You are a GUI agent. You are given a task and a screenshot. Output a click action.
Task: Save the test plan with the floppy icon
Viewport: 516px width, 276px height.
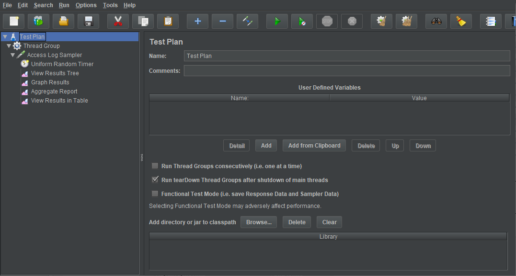tap(89, 22)
